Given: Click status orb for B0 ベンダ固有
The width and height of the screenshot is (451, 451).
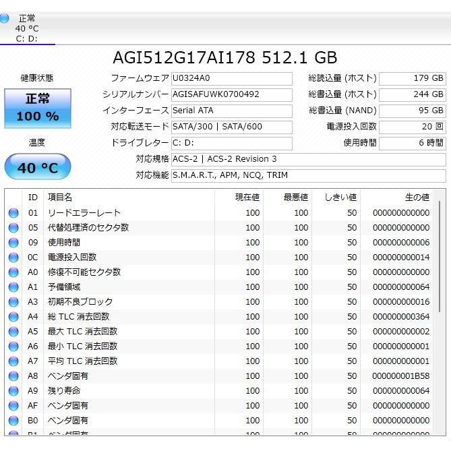Looking at the screenshot, I should tap(13, 421).
